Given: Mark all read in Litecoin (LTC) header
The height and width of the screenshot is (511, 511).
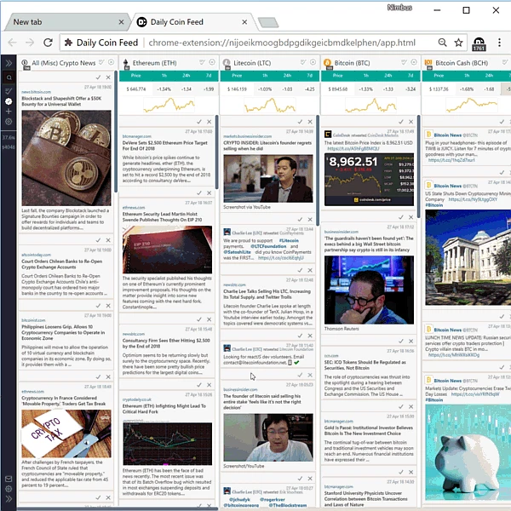Looking at the screenshot, I should coord(303,62).
